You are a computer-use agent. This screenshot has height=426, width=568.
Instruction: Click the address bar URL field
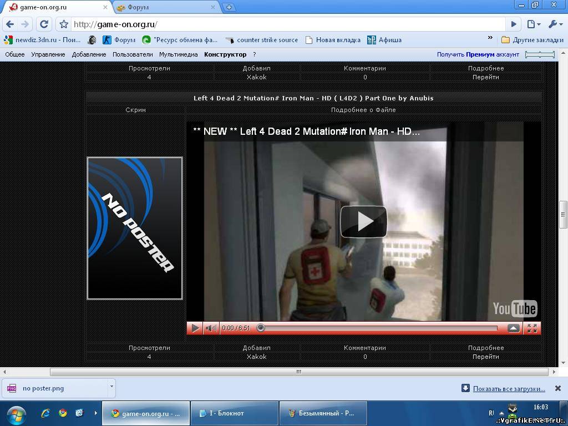click(x=288, y=24)
